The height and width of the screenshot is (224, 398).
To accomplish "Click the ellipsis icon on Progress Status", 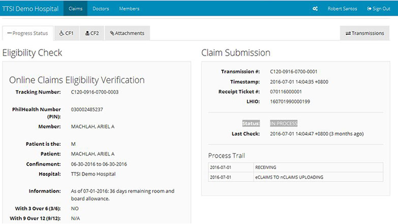I will tap(9, 34).
